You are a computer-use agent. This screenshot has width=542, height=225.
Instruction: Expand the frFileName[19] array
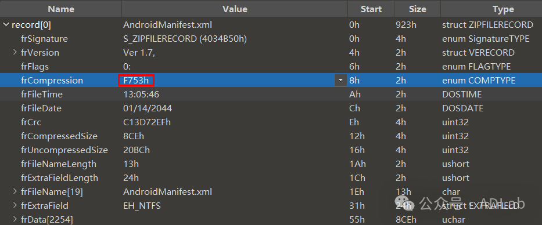pyautogui.click(x=15, y=191)
